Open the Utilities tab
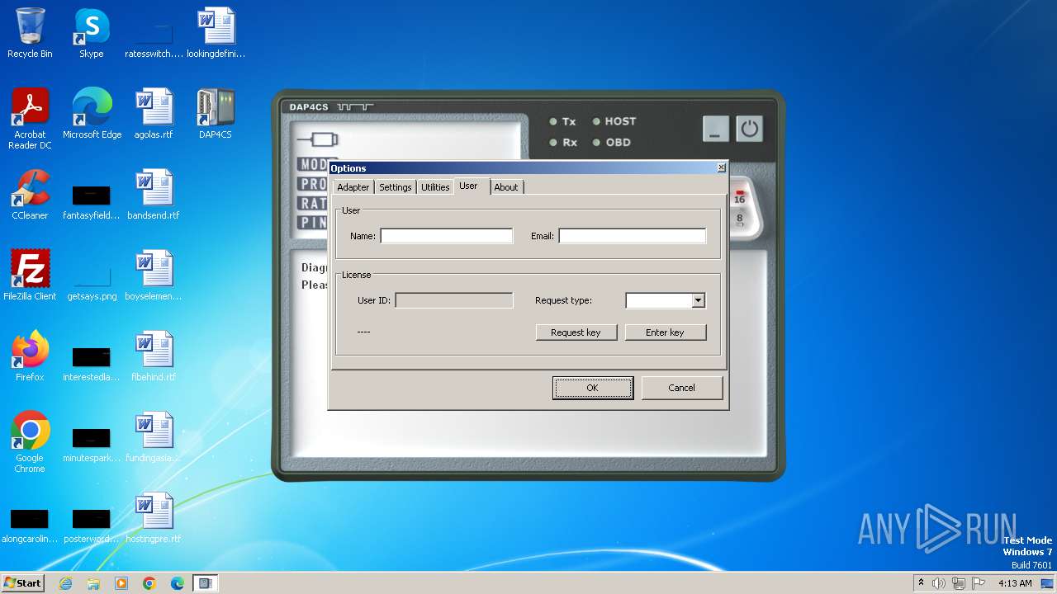Image resolution: width=1057 pixels, height=594 pixels. pyautogui.click(x=435, y=187)
